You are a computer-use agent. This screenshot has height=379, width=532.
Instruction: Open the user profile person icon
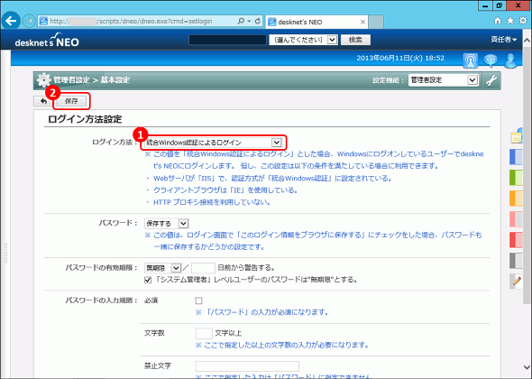coord(510,60)
